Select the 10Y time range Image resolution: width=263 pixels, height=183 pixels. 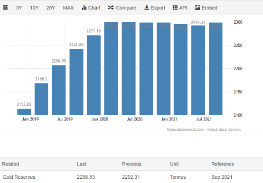[34, 8]
